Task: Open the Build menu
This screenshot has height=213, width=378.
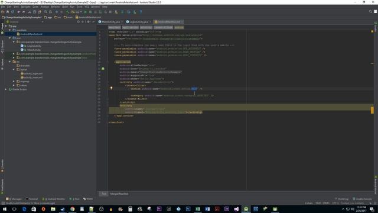Action: coord(65,7)
